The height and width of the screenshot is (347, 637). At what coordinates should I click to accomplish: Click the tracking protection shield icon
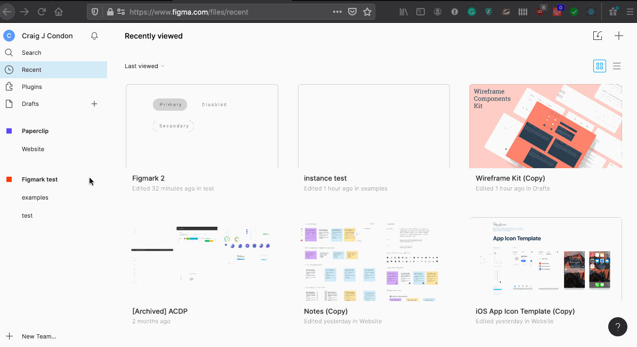pos(95,12)
